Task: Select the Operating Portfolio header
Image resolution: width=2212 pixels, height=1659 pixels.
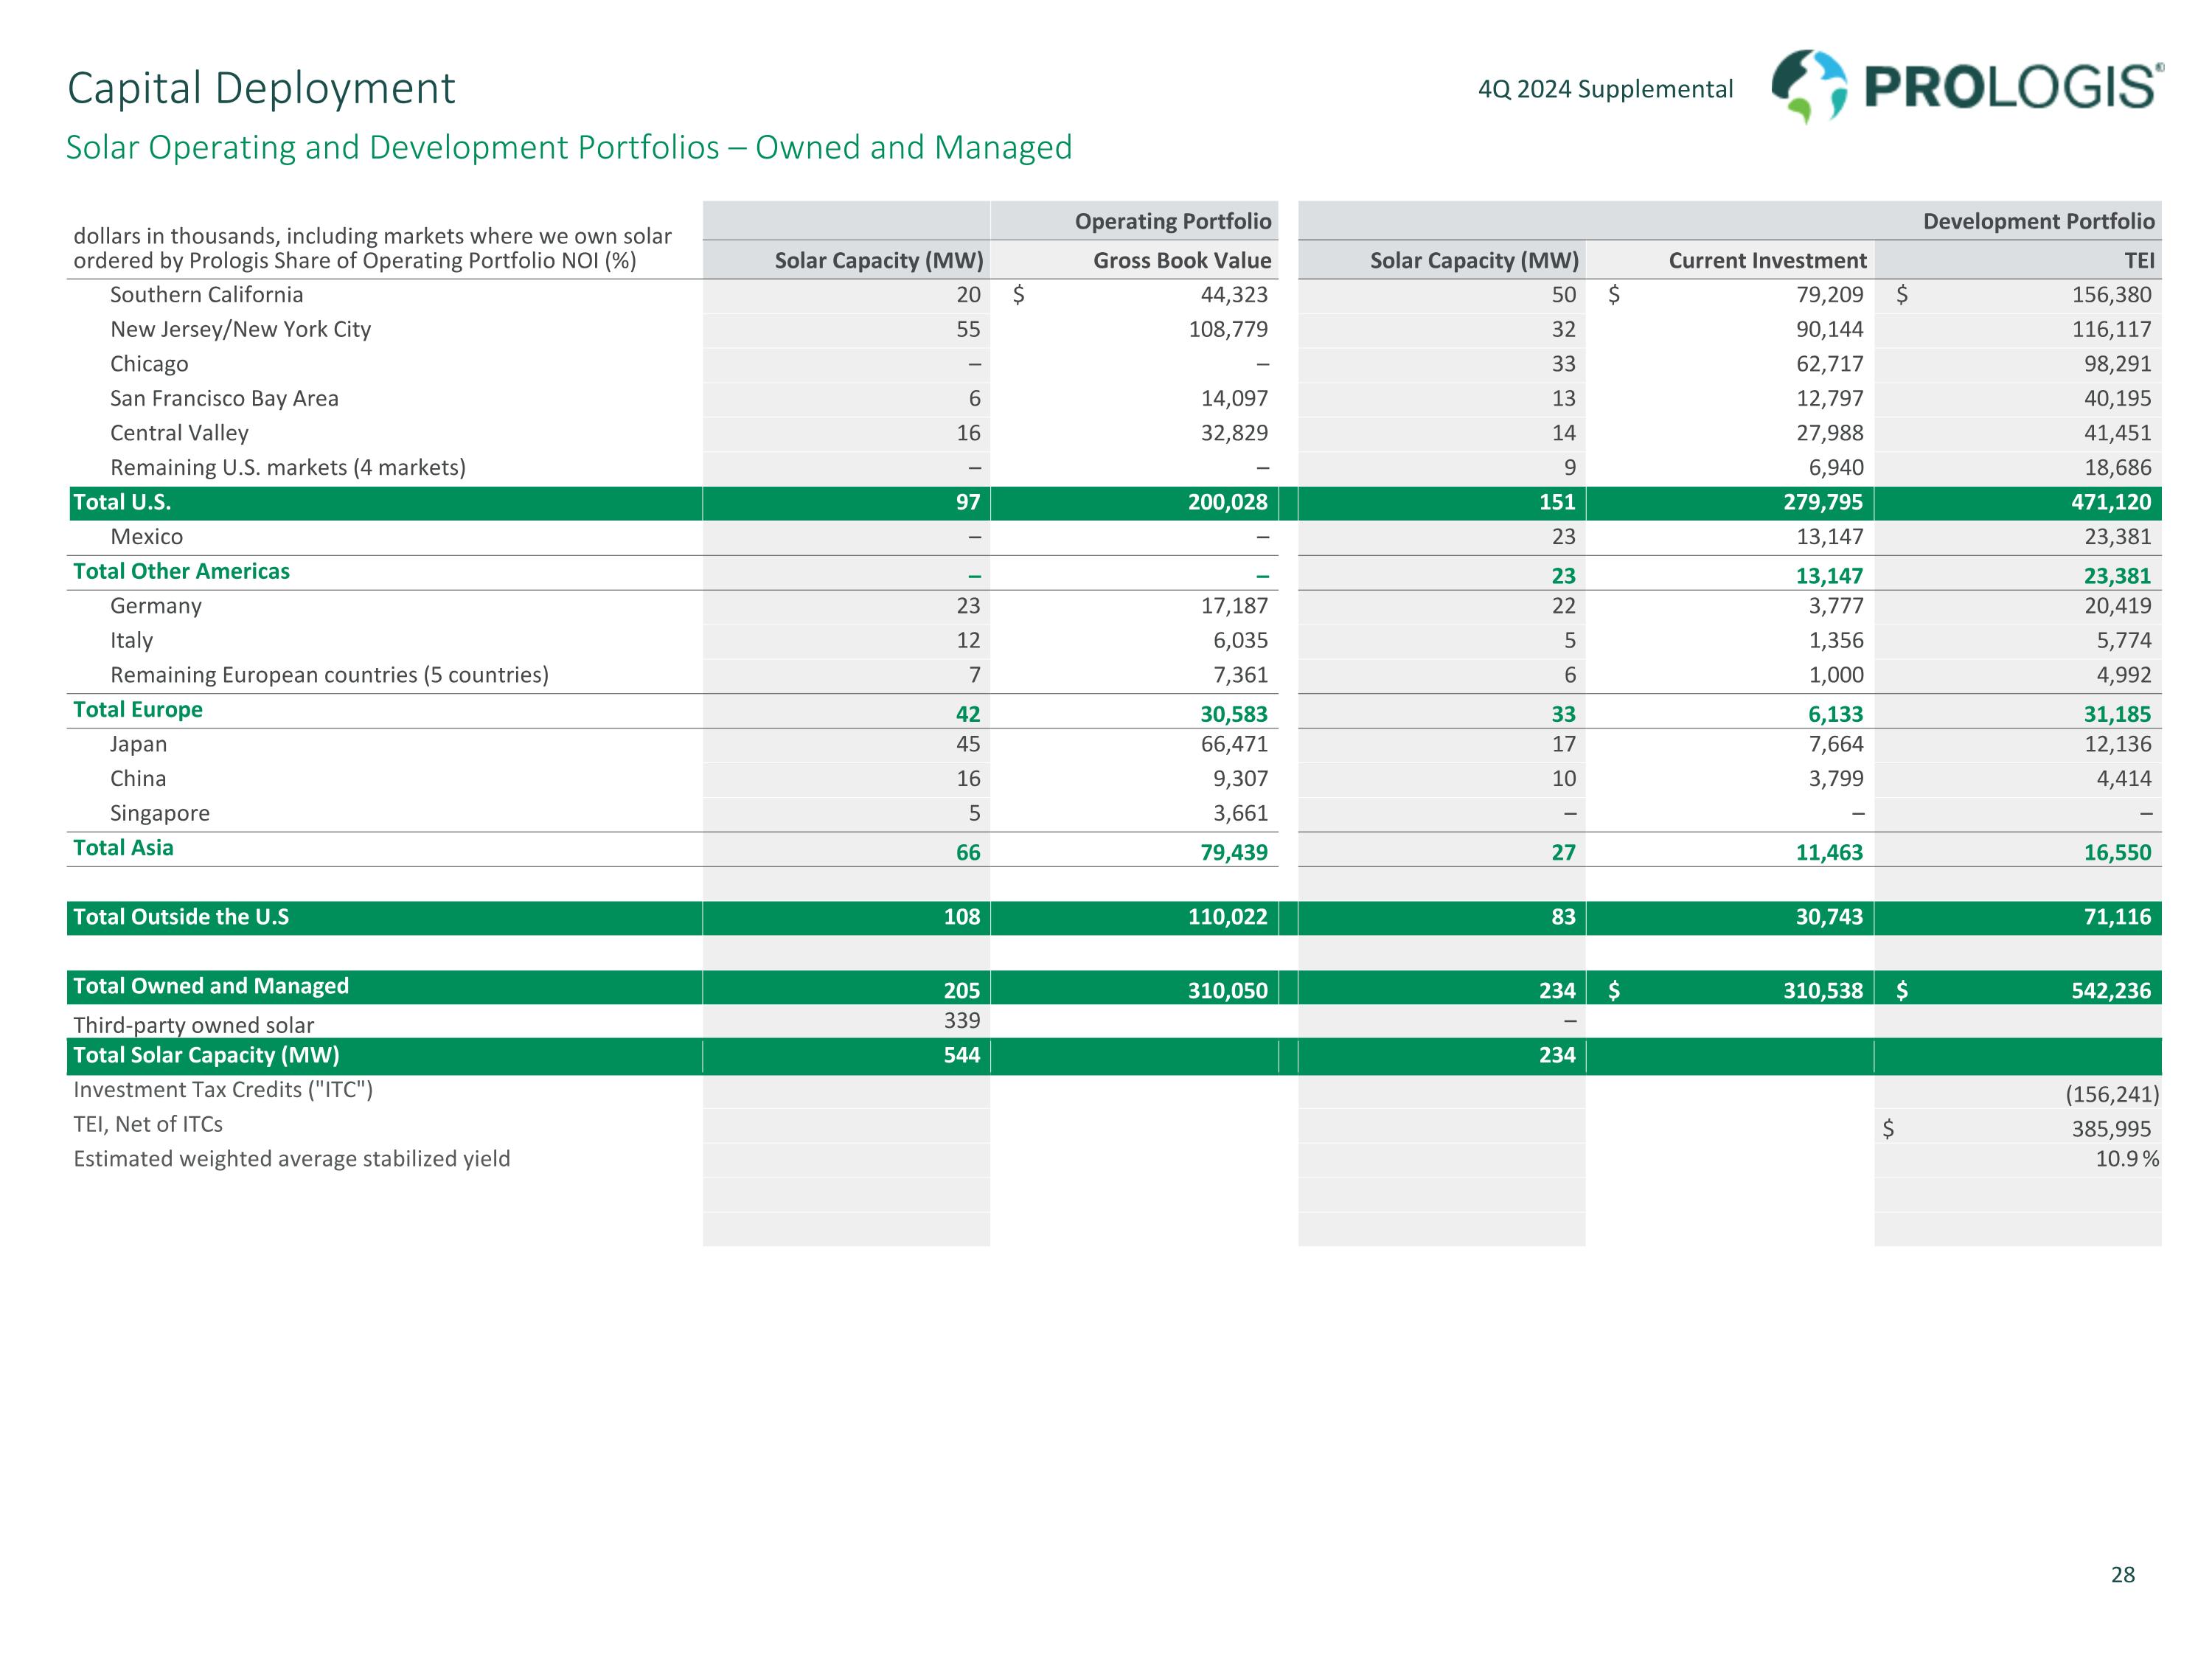Action: 1172,221
